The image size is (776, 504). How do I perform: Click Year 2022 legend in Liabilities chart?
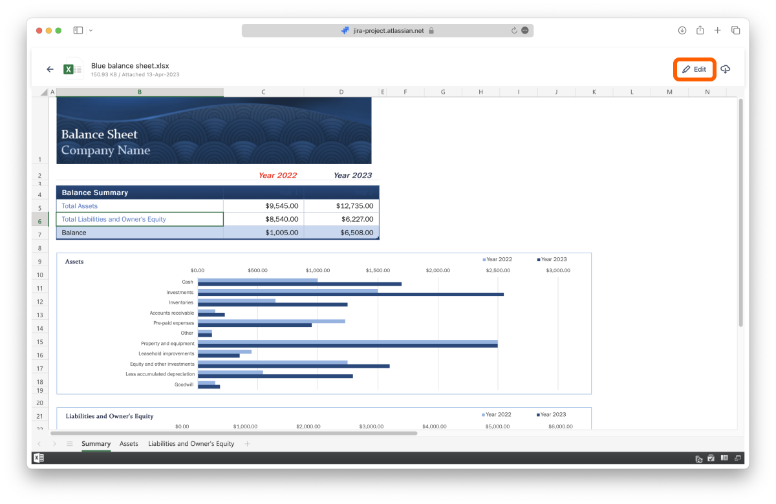[497, 415]
